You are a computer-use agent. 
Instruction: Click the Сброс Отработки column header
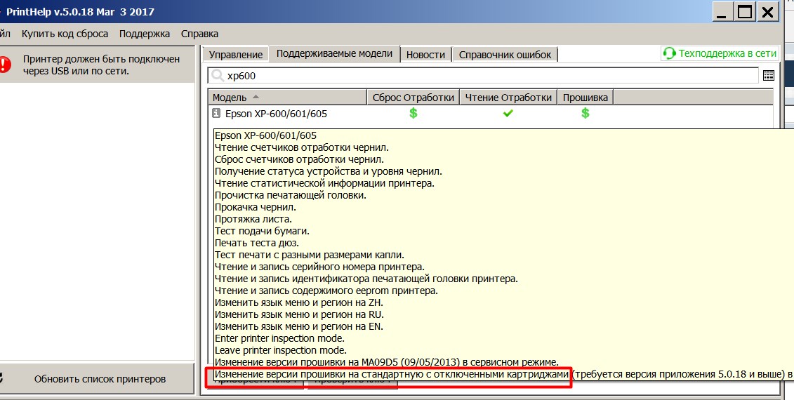click(413, 98)
